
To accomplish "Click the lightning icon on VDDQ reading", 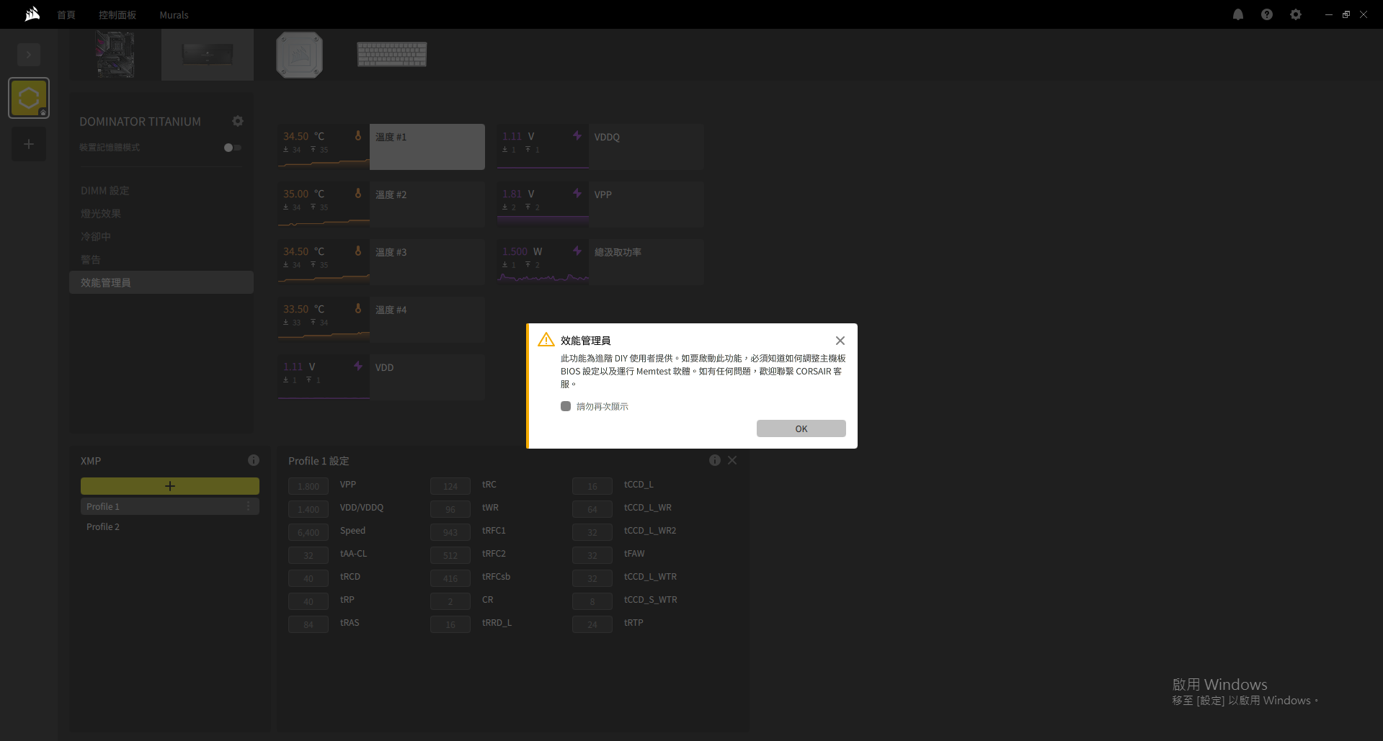I will 577,135.
